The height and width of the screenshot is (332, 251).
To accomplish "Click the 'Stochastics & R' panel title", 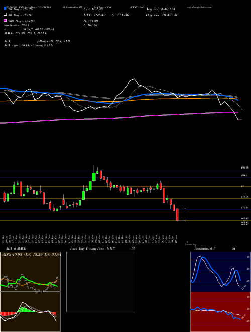I will coord(205,248).
